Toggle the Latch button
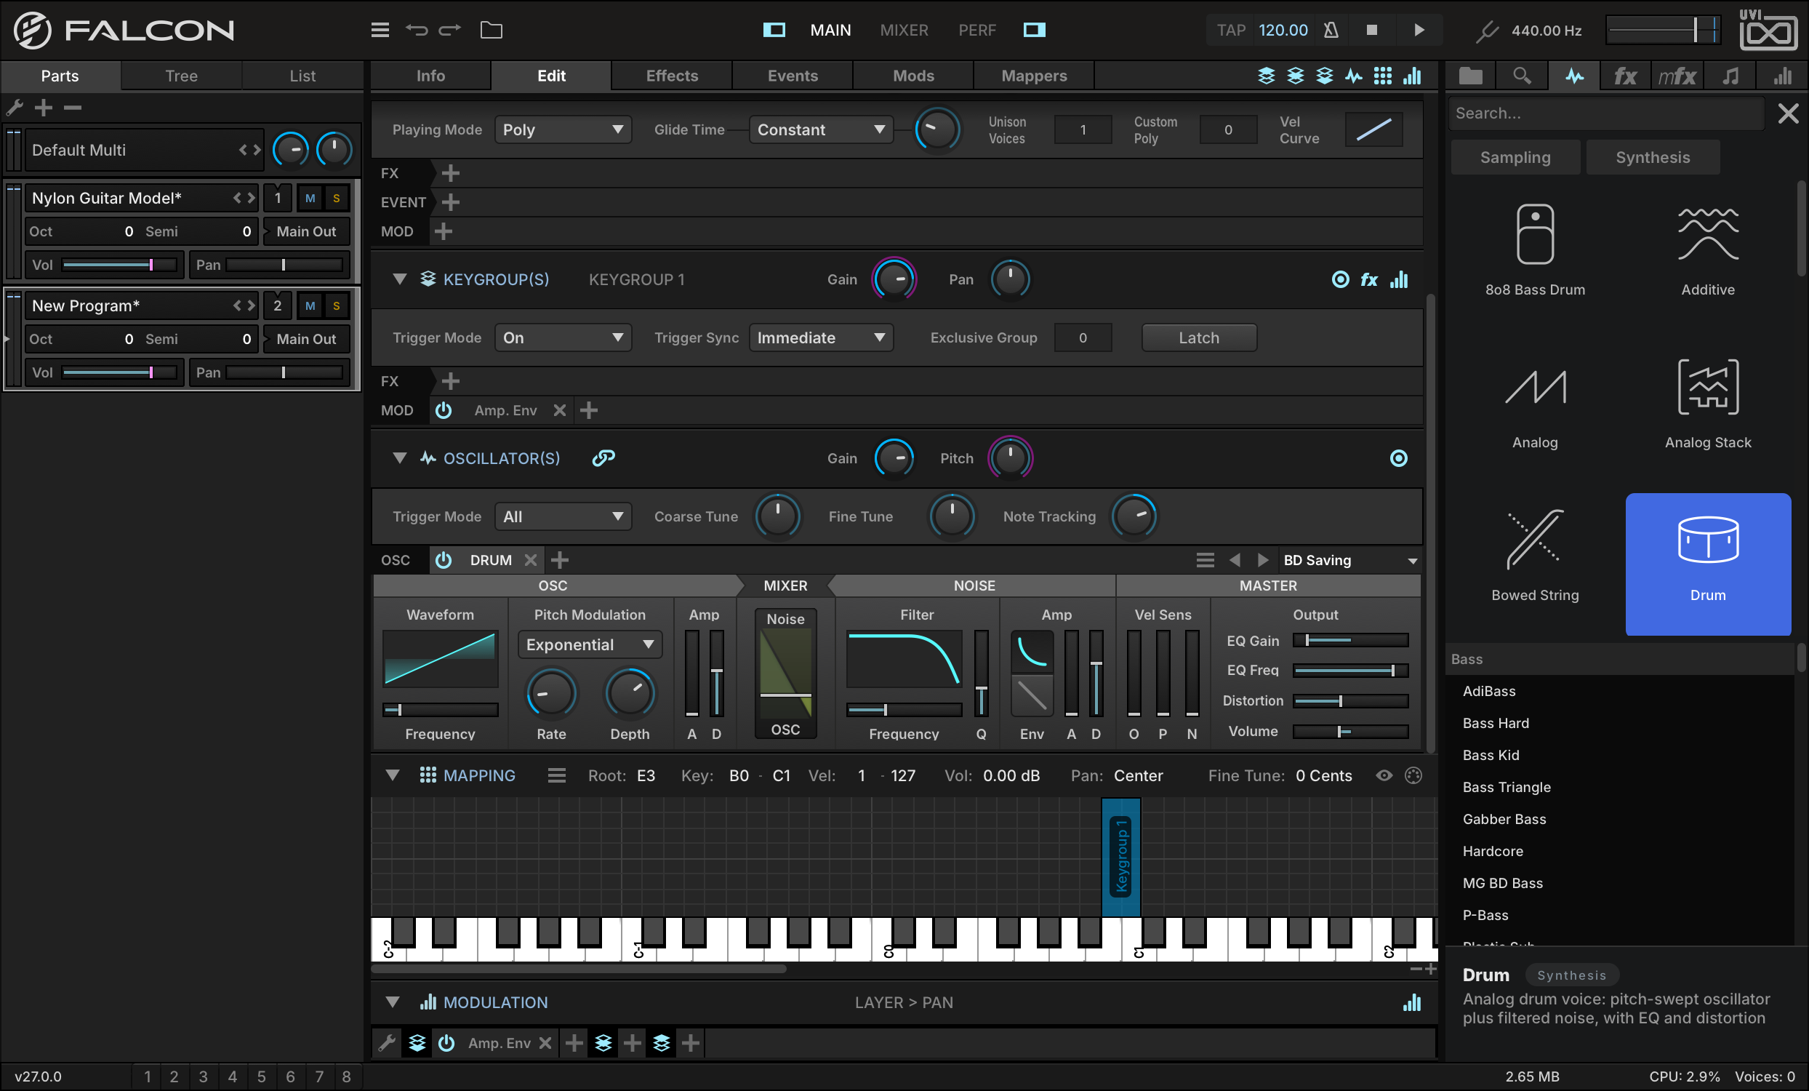1809x1091 pixels. coord(1199,337)
